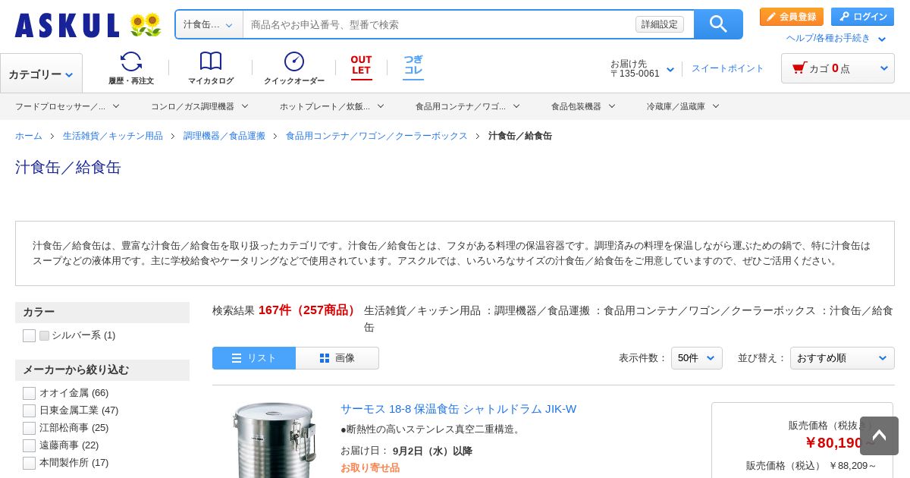Open マイカタログ book icon
Viewport: 910px width, 478px height.
point(211,68)
